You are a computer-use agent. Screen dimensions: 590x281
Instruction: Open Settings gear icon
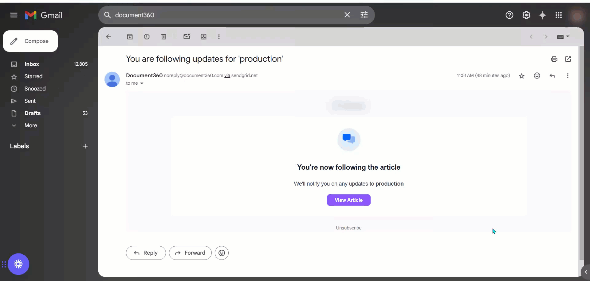(526, 15)
